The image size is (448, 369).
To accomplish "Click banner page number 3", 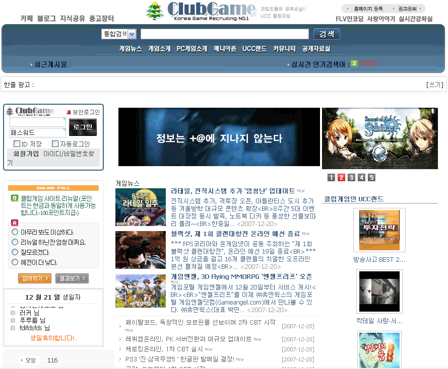I will tap(351, 178).
